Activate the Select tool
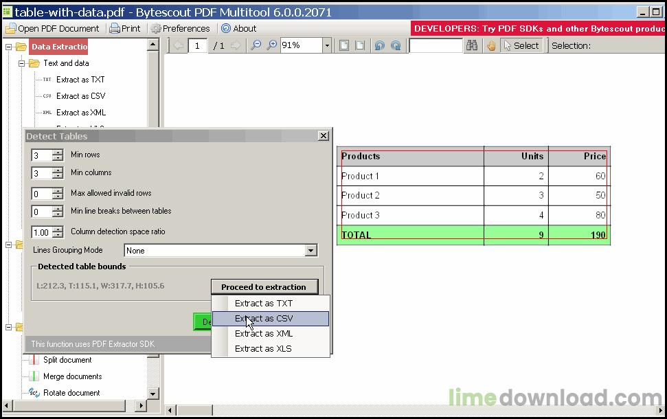Viewport: 667px width, 419px height. (521, 45)
